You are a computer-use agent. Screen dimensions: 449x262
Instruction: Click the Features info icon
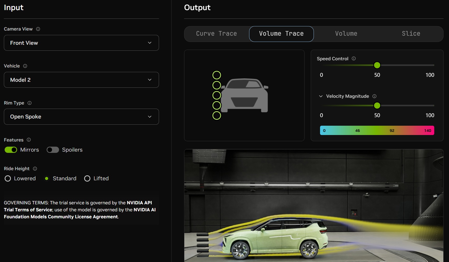click(29, 140)
